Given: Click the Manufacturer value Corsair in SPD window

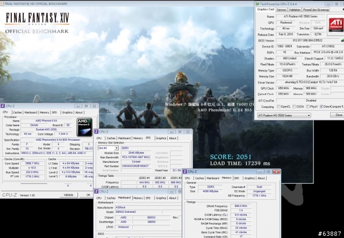Looking at the screenshot, I should [136, 162].
